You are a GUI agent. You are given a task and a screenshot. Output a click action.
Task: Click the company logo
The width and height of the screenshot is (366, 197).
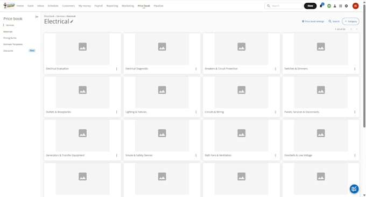coord(9,5)
